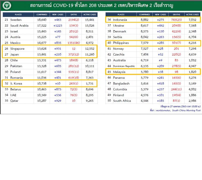Select Poland's active cases 8,817

pos(90,72)
